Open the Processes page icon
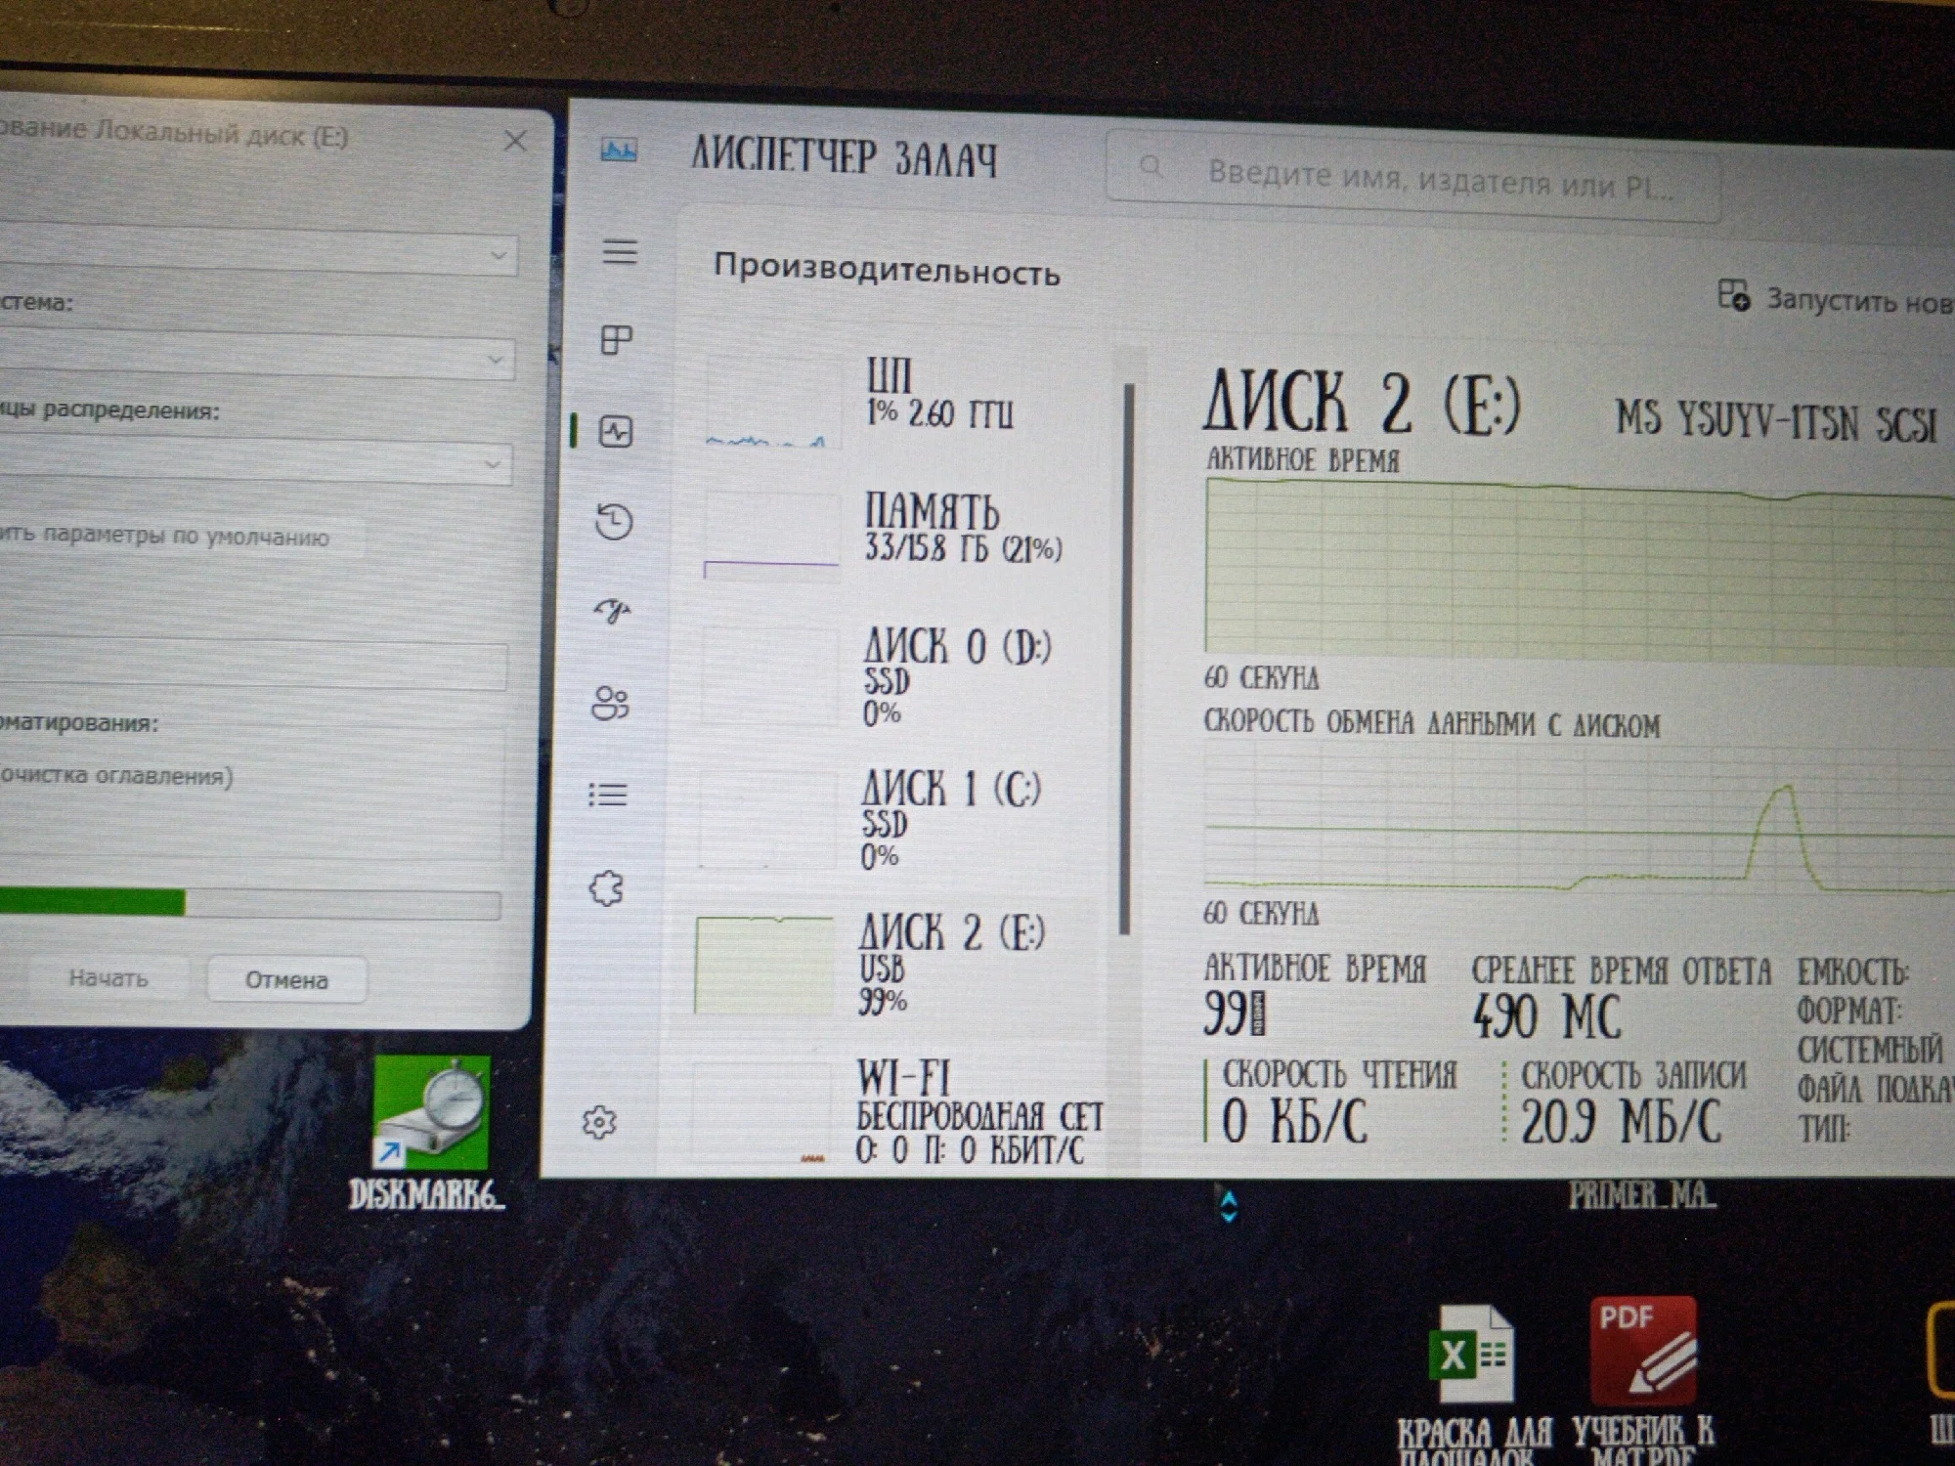 (616, 340)
